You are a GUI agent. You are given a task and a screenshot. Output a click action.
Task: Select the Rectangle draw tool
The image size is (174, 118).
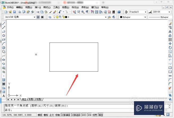[x=4, y=40]
